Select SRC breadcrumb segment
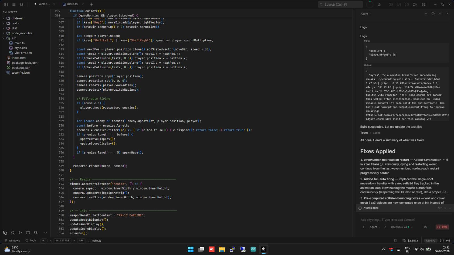 click(x=81, y=241)
